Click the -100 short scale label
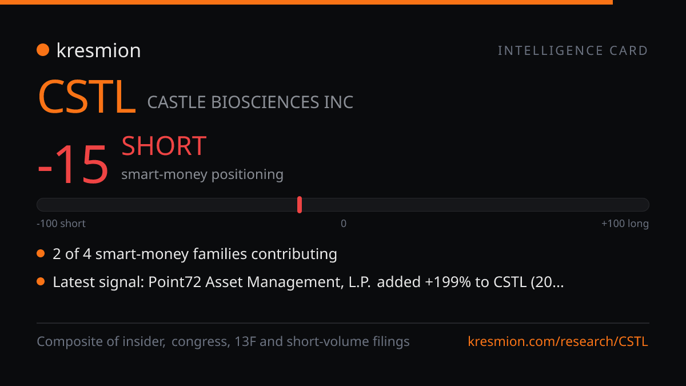The width and height of the screenshot is (686, 386). click(x=61, y=224)
